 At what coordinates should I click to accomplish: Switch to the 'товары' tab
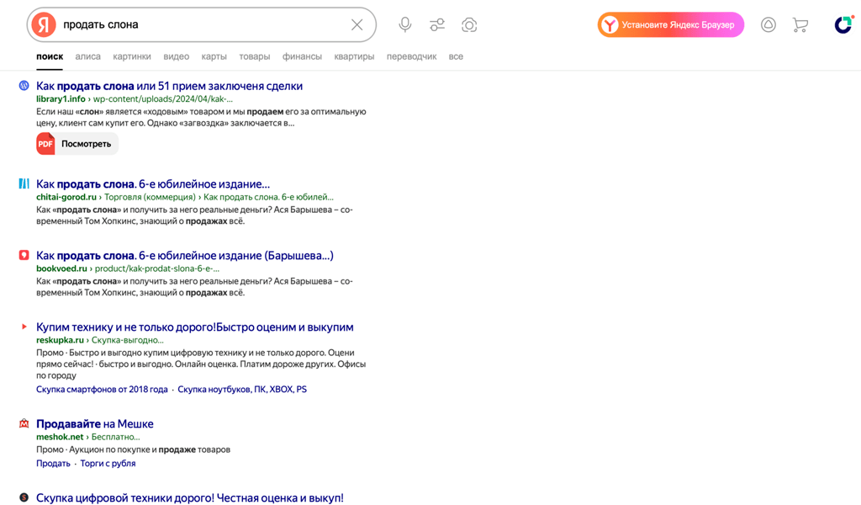(254, 56)
